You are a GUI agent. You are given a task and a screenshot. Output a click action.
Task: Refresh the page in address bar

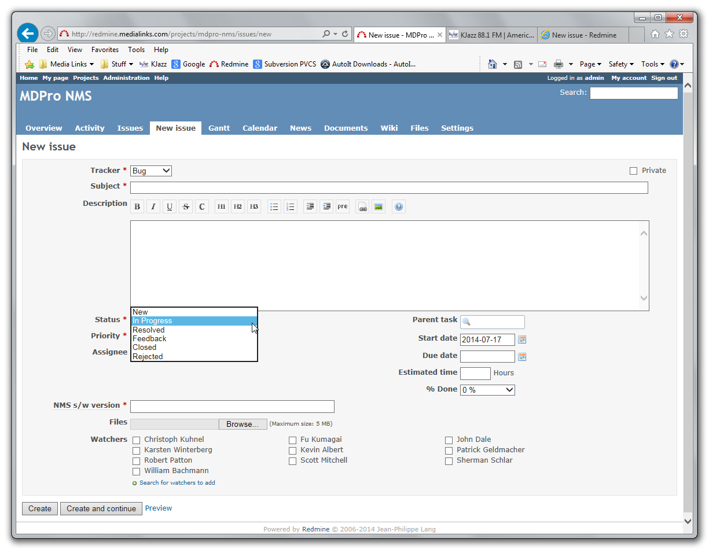346,34
